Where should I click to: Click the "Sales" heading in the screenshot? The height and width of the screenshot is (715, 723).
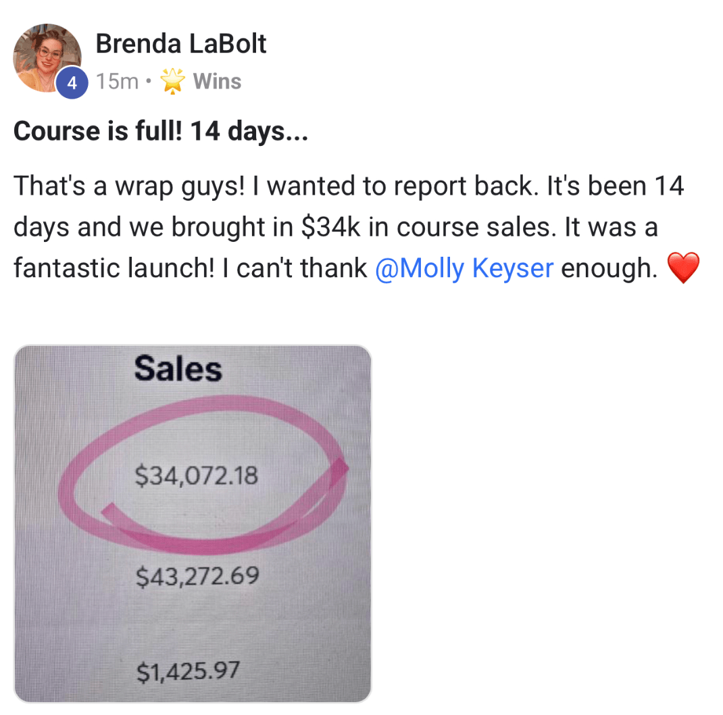pyautogui.click(x=178, y=369)
